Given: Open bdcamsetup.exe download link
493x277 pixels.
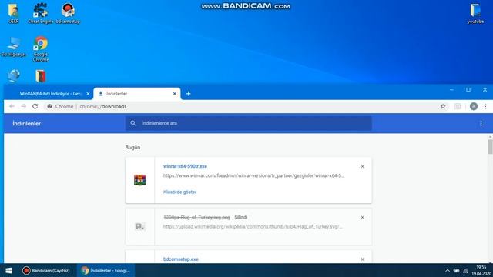Looking at the screenshot, I should (181, 259).
